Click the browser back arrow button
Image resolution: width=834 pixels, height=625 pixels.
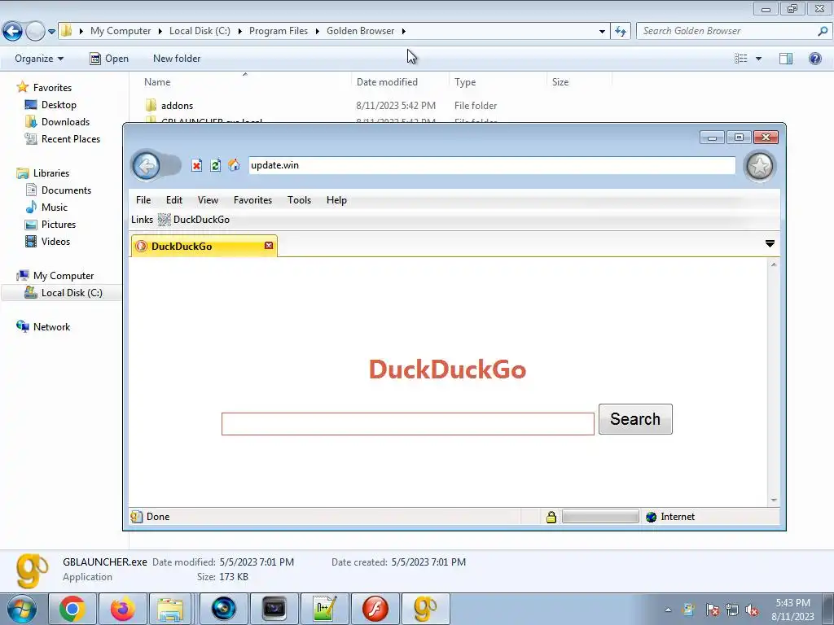[x=147, y=166]
